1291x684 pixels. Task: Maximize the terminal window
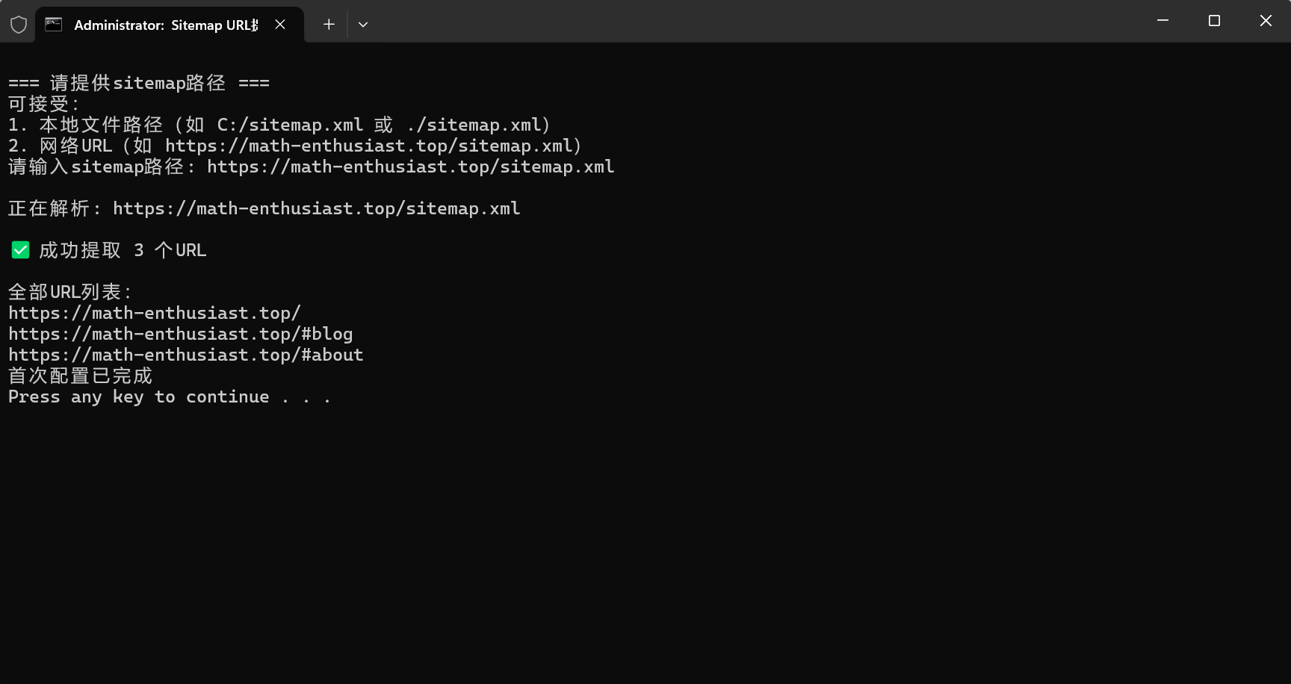[x=1214, y=21]
